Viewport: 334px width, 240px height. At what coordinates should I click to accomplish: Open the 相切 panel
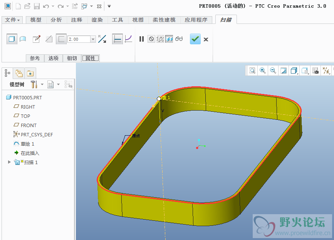pyautogui.click(x=72, y=58)
